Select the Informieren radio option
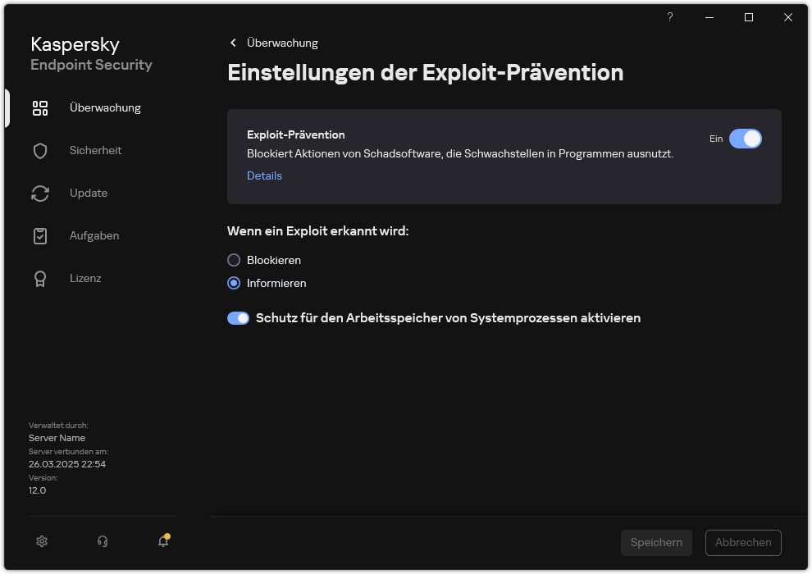812x574 pixels. pyautogui.click(x=233, y=283)
